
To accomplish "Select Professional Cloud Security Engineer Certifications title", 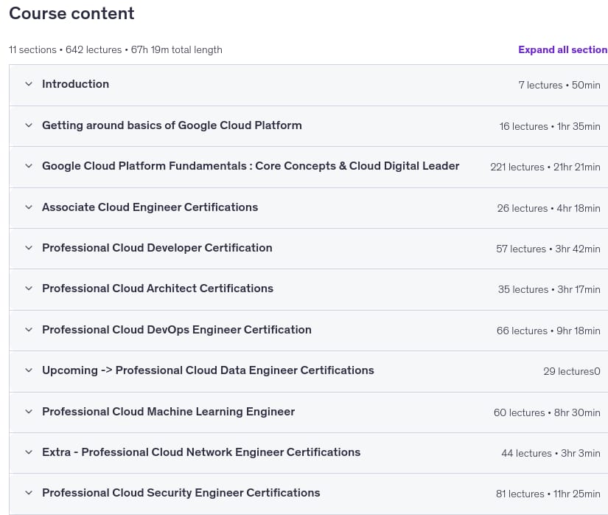I will pos(181,493).
